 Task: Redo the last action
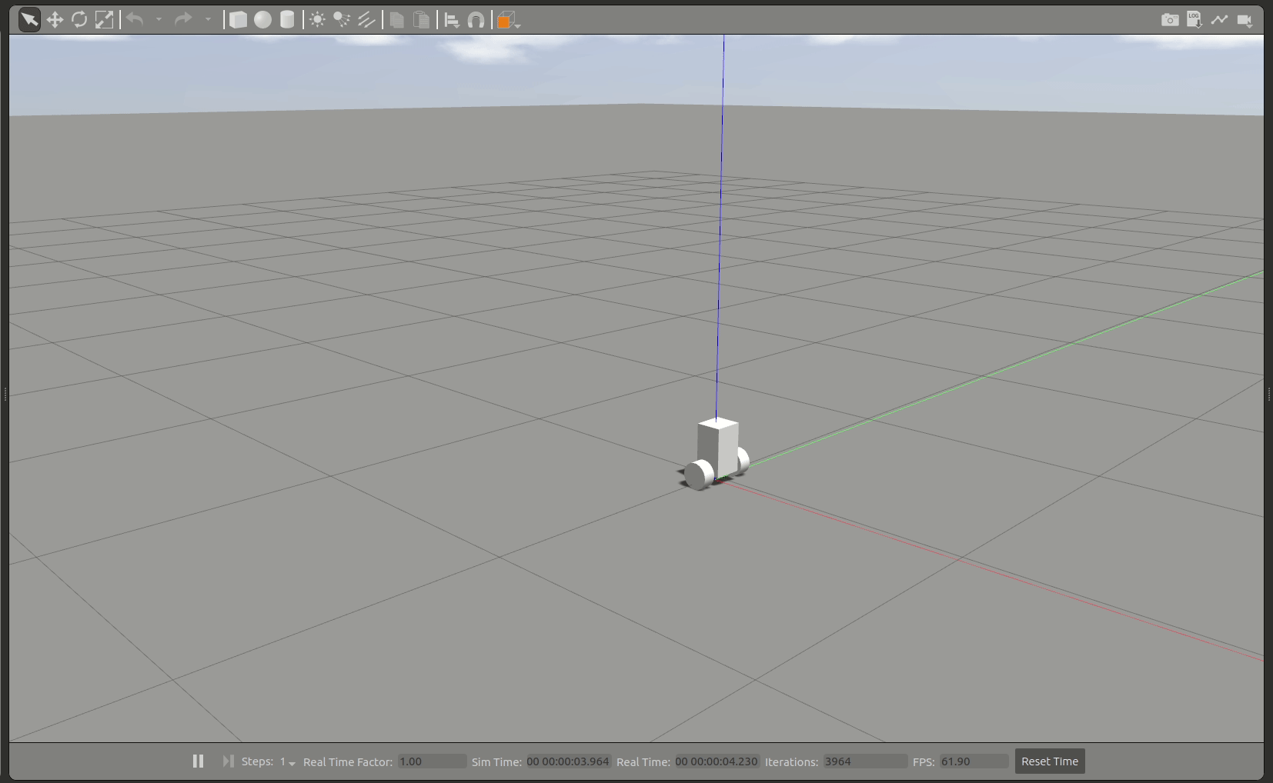tap(183, 20)
